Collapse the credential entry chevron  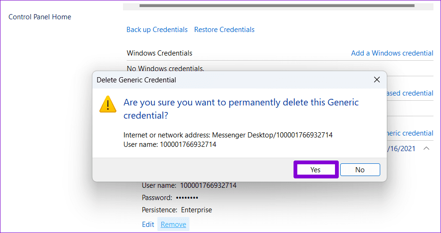tap(426, 148)
